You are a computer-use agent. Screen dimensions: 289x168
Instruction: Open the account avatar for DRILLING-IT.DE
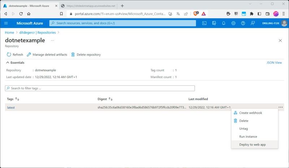coord(284,23)
